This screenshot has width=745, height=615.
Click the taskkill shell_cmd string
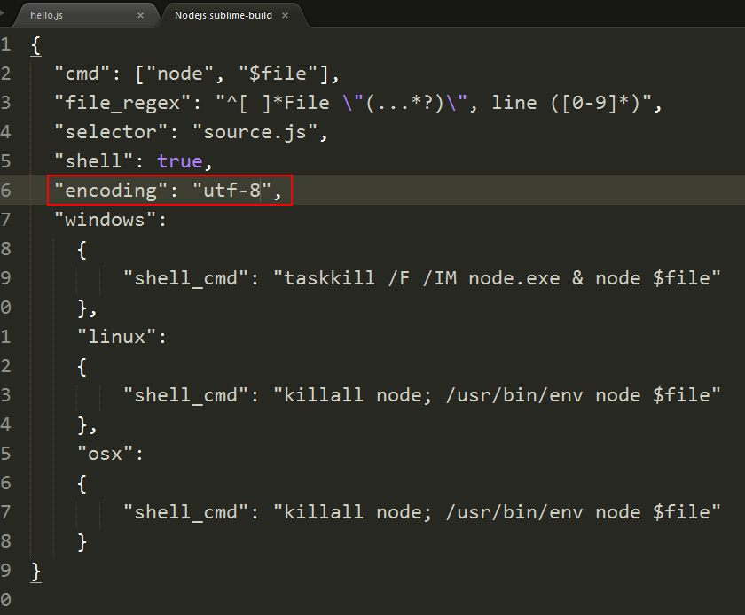pos(497,278)
